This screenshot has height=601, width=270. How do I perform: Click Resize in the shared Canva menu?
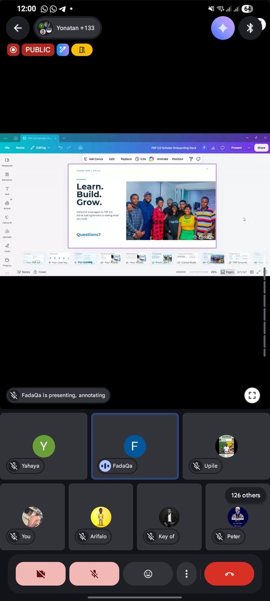coord(20,148)
